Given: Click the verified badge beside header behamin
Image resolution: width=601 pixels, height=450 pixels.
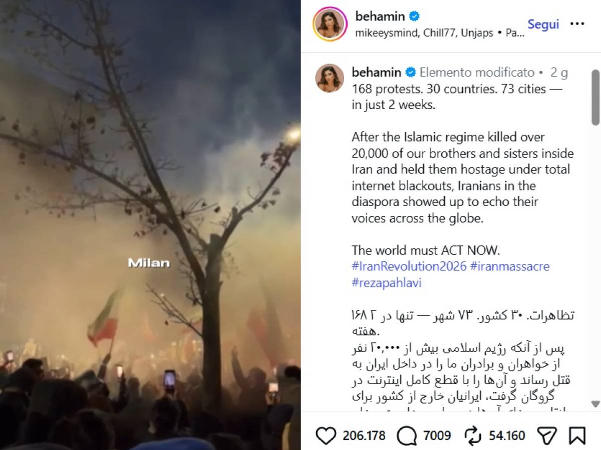Looking at the screenshot, I should pyautogui.click(x=415, y=16).
